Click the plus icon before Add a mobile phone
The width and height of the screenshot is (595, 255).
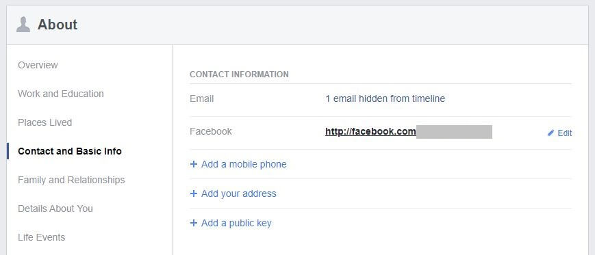194,164
